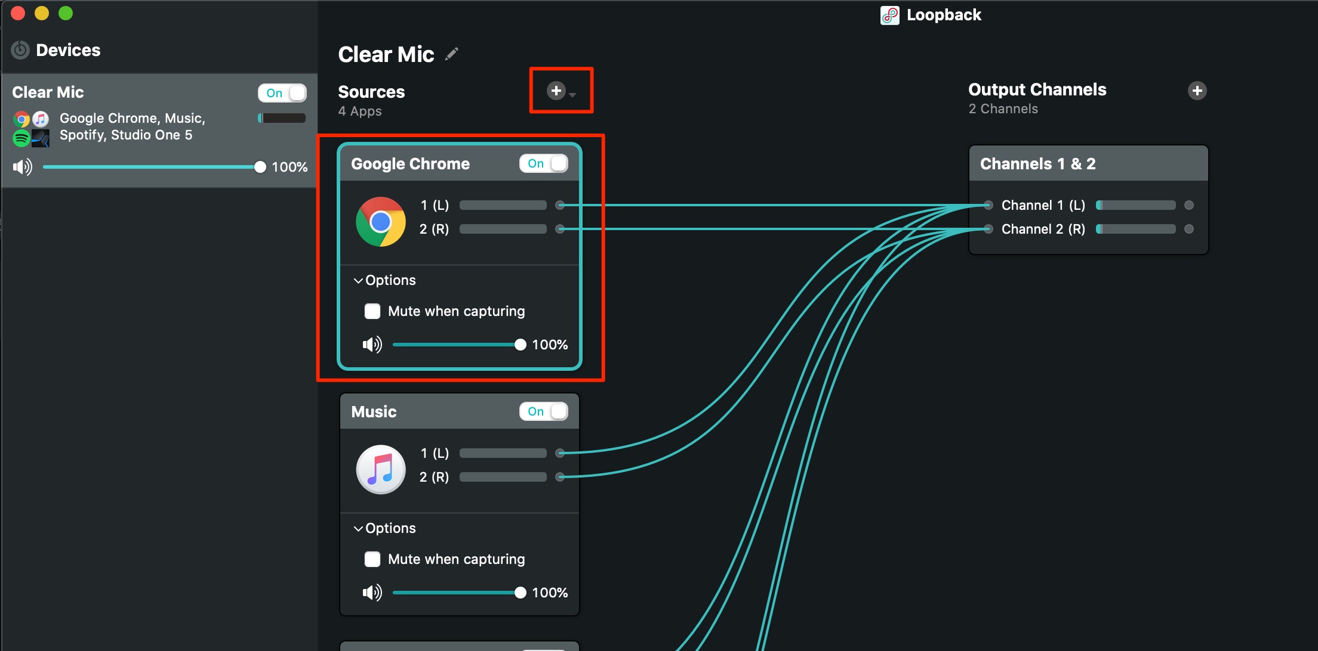Click the Clear Mic device volume speaker

23,167
